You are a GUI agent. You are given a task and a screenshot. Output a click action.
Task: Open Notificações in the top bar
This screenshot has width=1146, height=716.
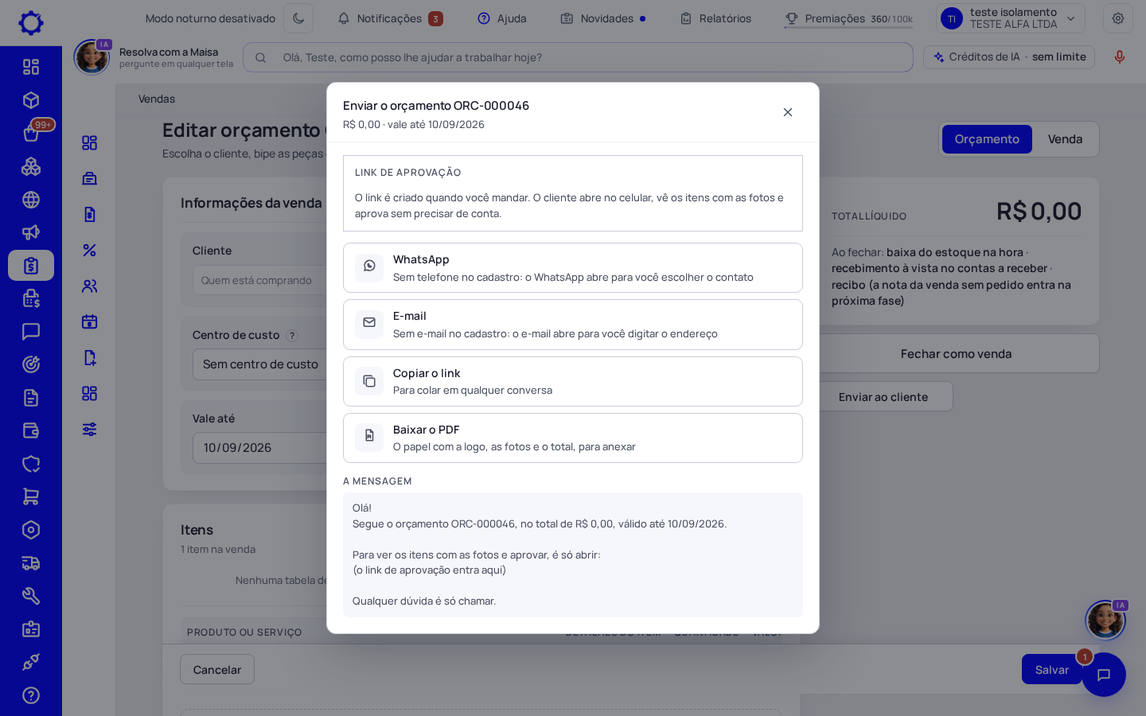[390, 18]
